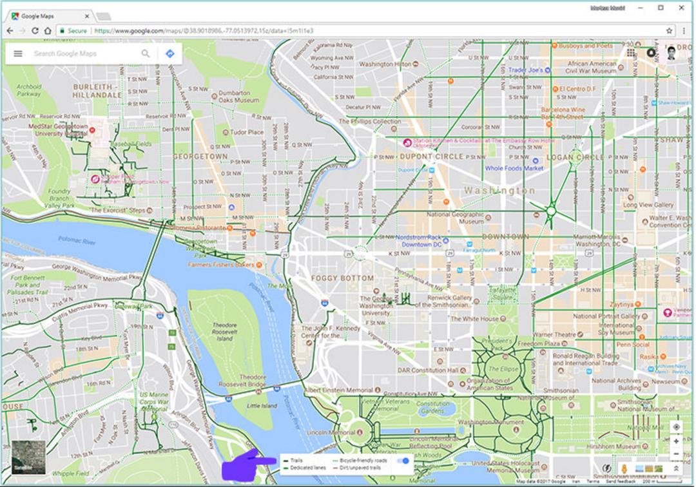
Task: Click the Dupont Circle metro station icon
Action: [x=431, y=170]
